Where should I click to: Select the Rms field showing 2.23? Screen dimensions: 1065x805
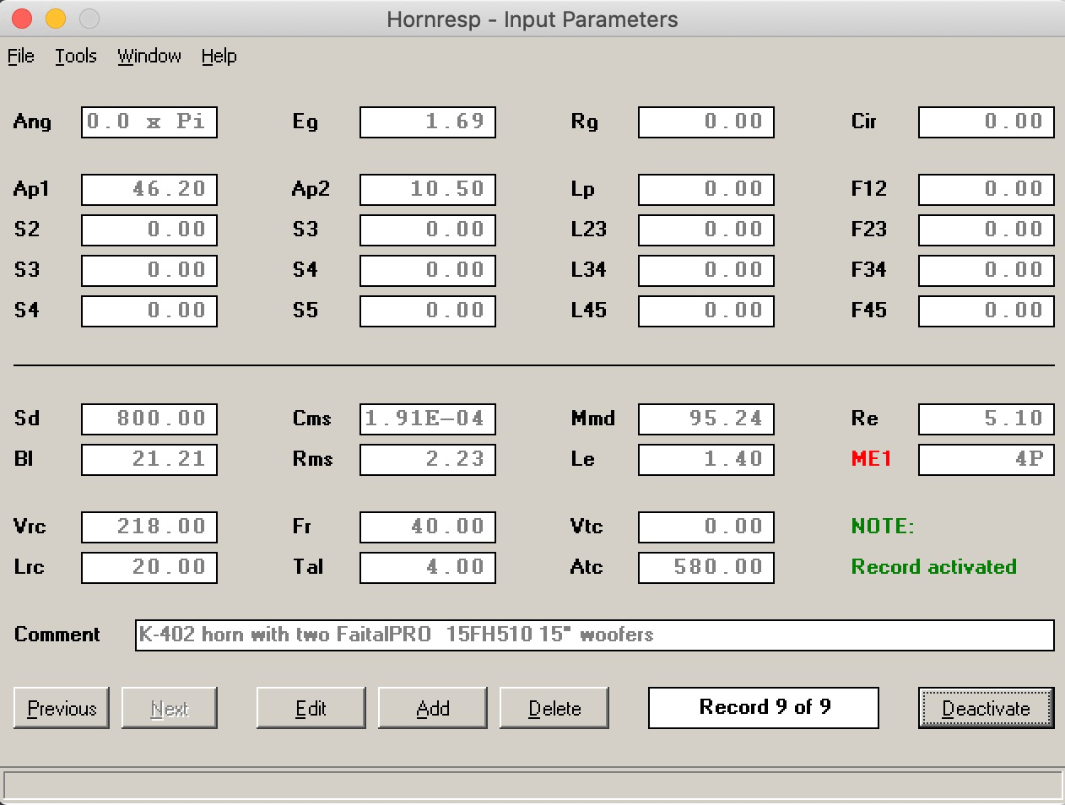coord(428,459)
